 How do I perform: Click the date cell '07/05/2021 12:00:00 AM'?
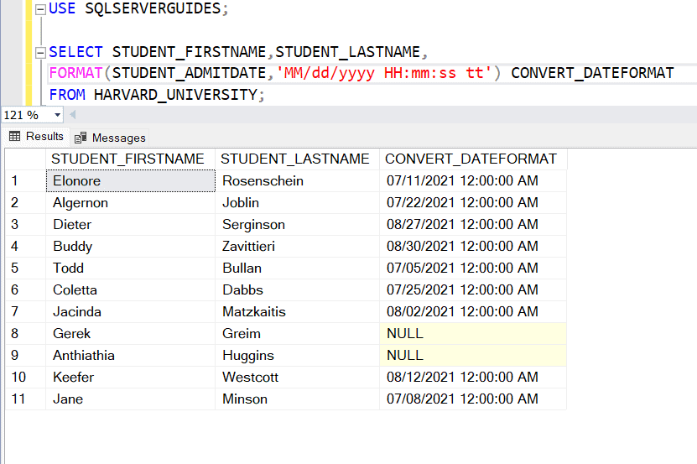click(x=473, y=268)
